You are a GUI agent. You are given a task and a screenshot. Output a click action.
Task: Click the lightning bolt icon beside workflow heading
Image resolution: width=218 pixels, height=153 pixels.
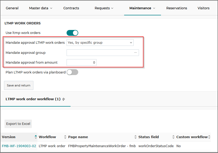click(64, 99)
